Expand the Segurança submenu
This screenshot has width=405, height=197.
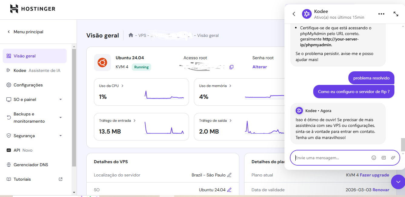[61, 136]
